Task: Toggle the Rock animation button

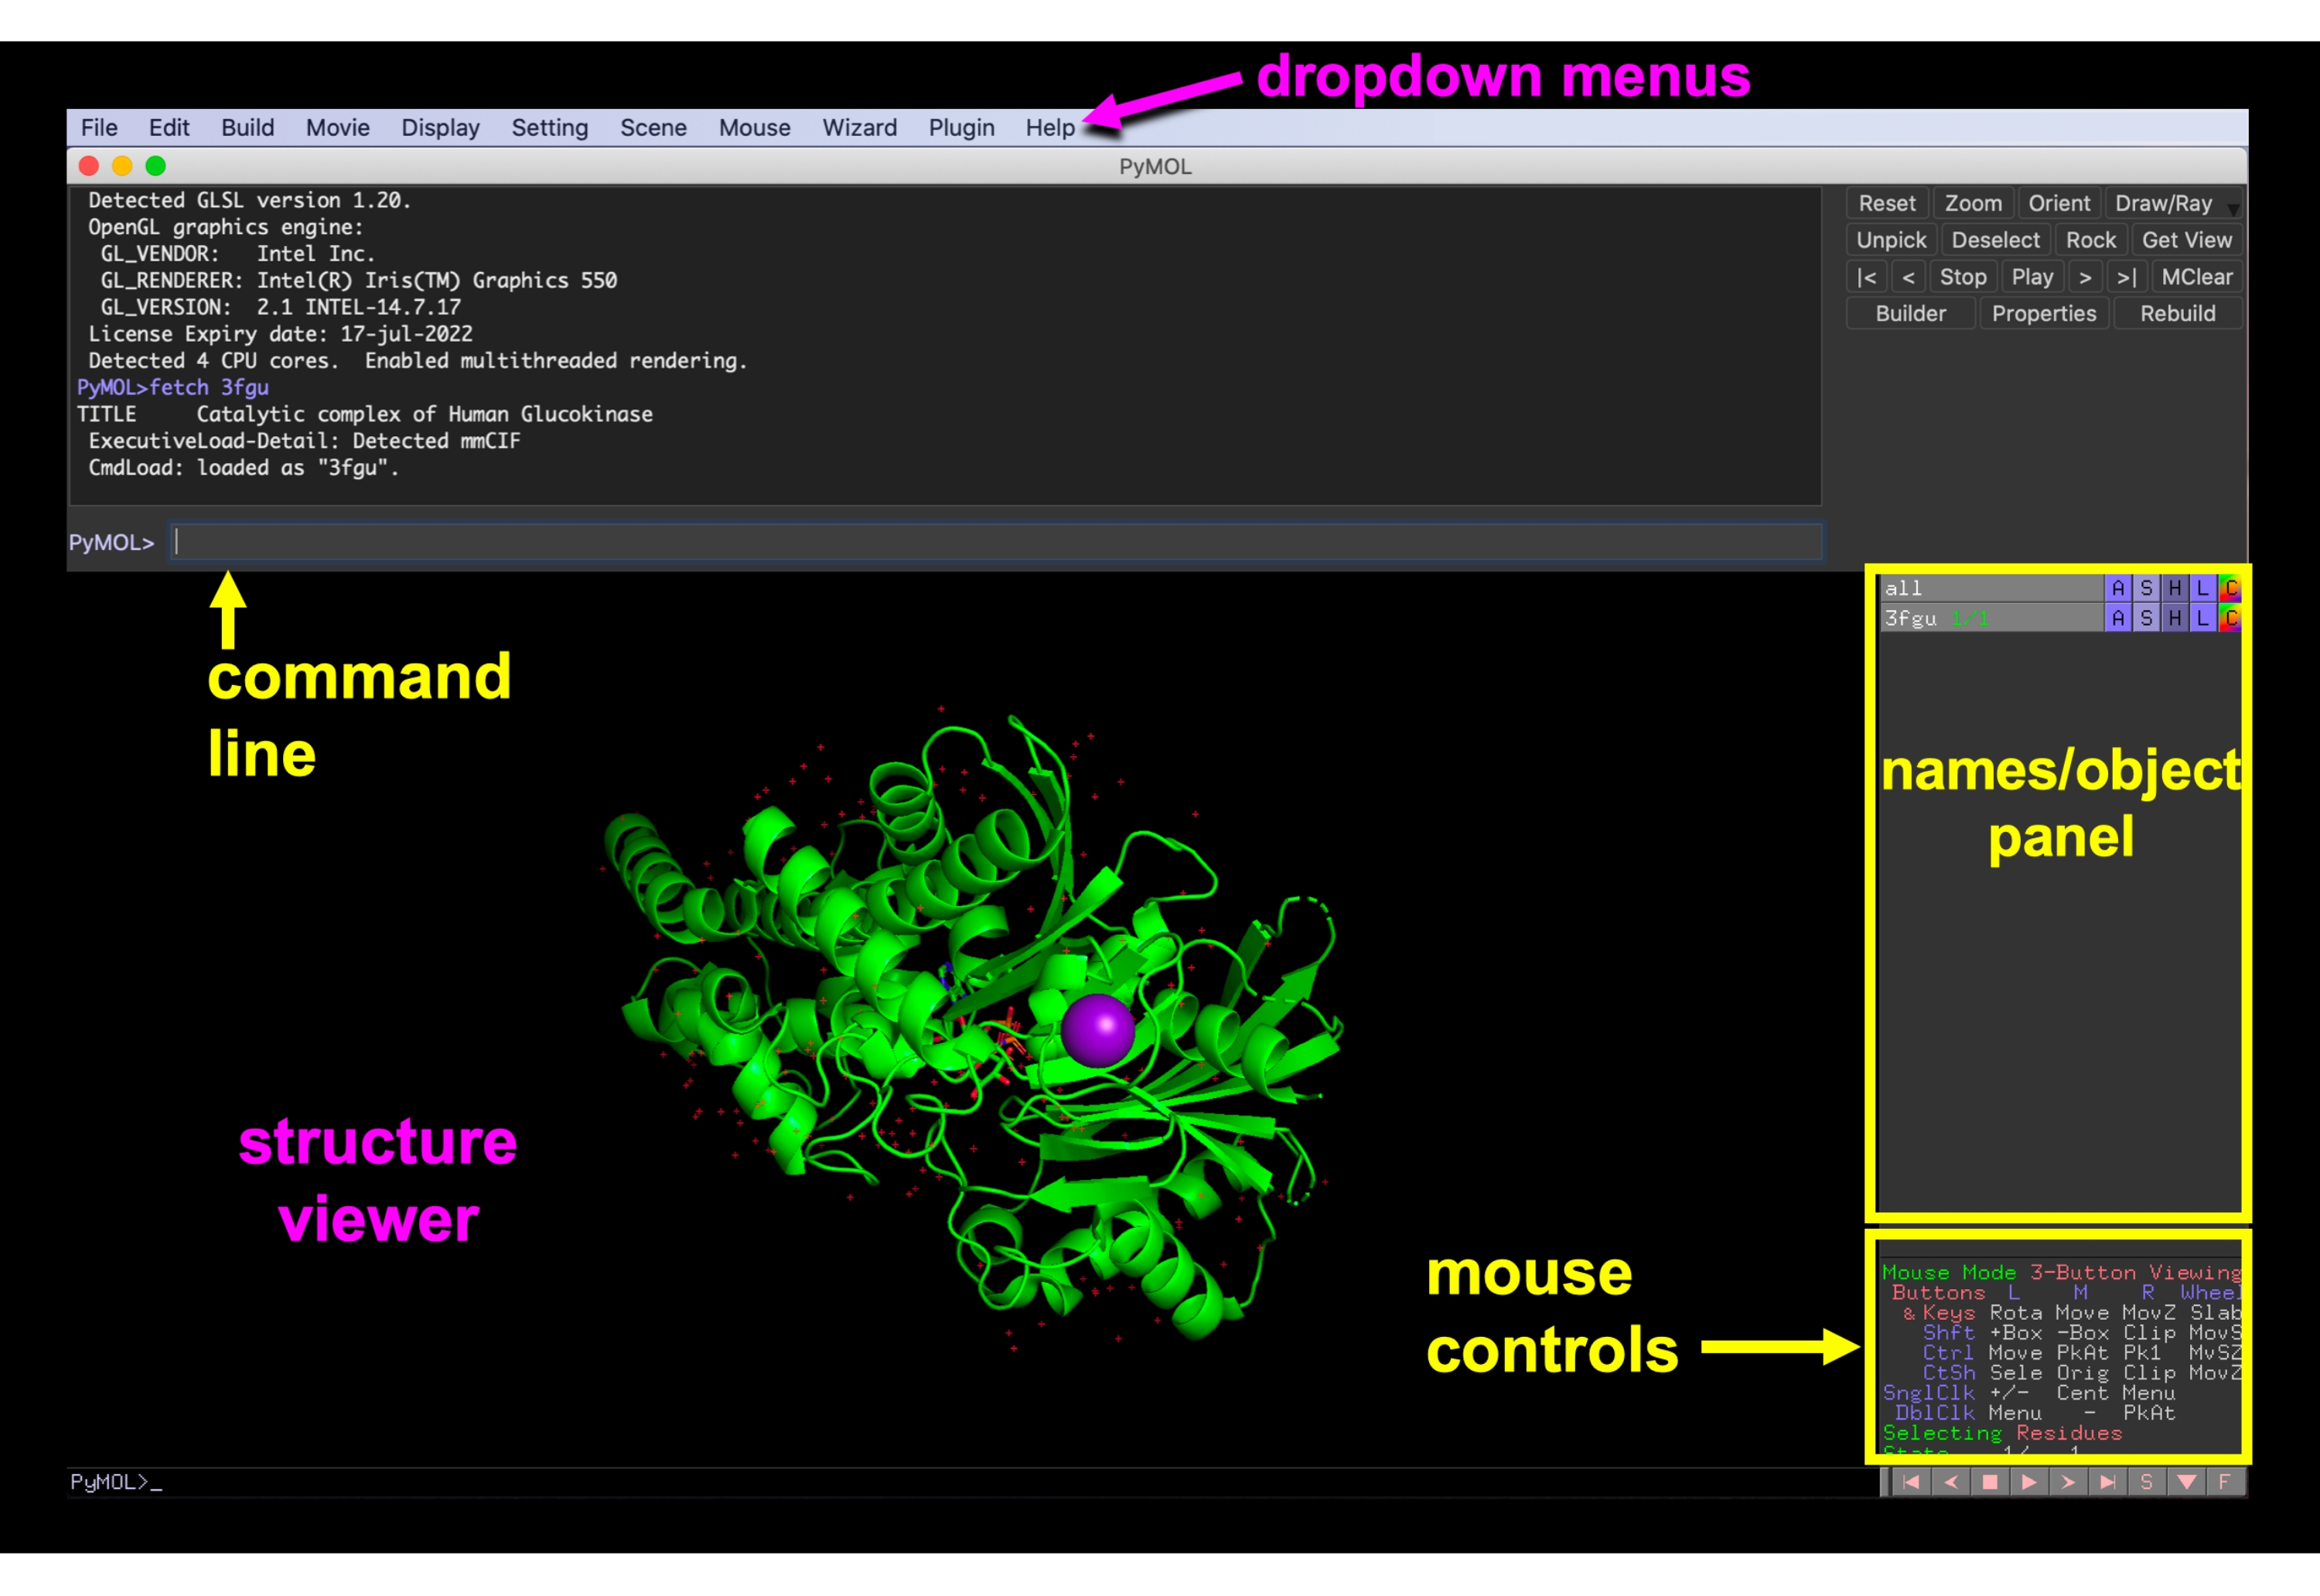Action: tap(2090, 240)
